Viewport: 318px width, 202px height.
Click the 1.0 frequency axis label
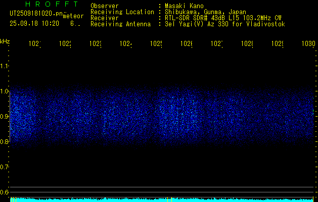pos(4,91)
